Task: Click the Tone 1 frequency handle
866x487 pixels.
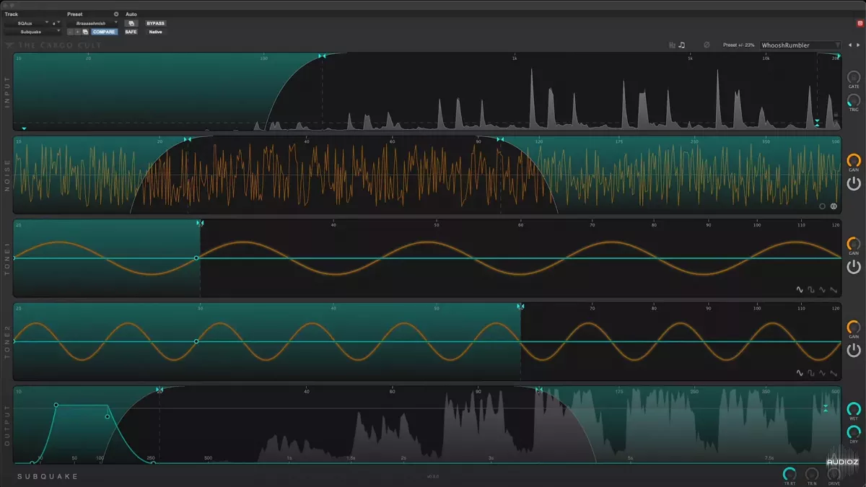Action: point(201,223)
